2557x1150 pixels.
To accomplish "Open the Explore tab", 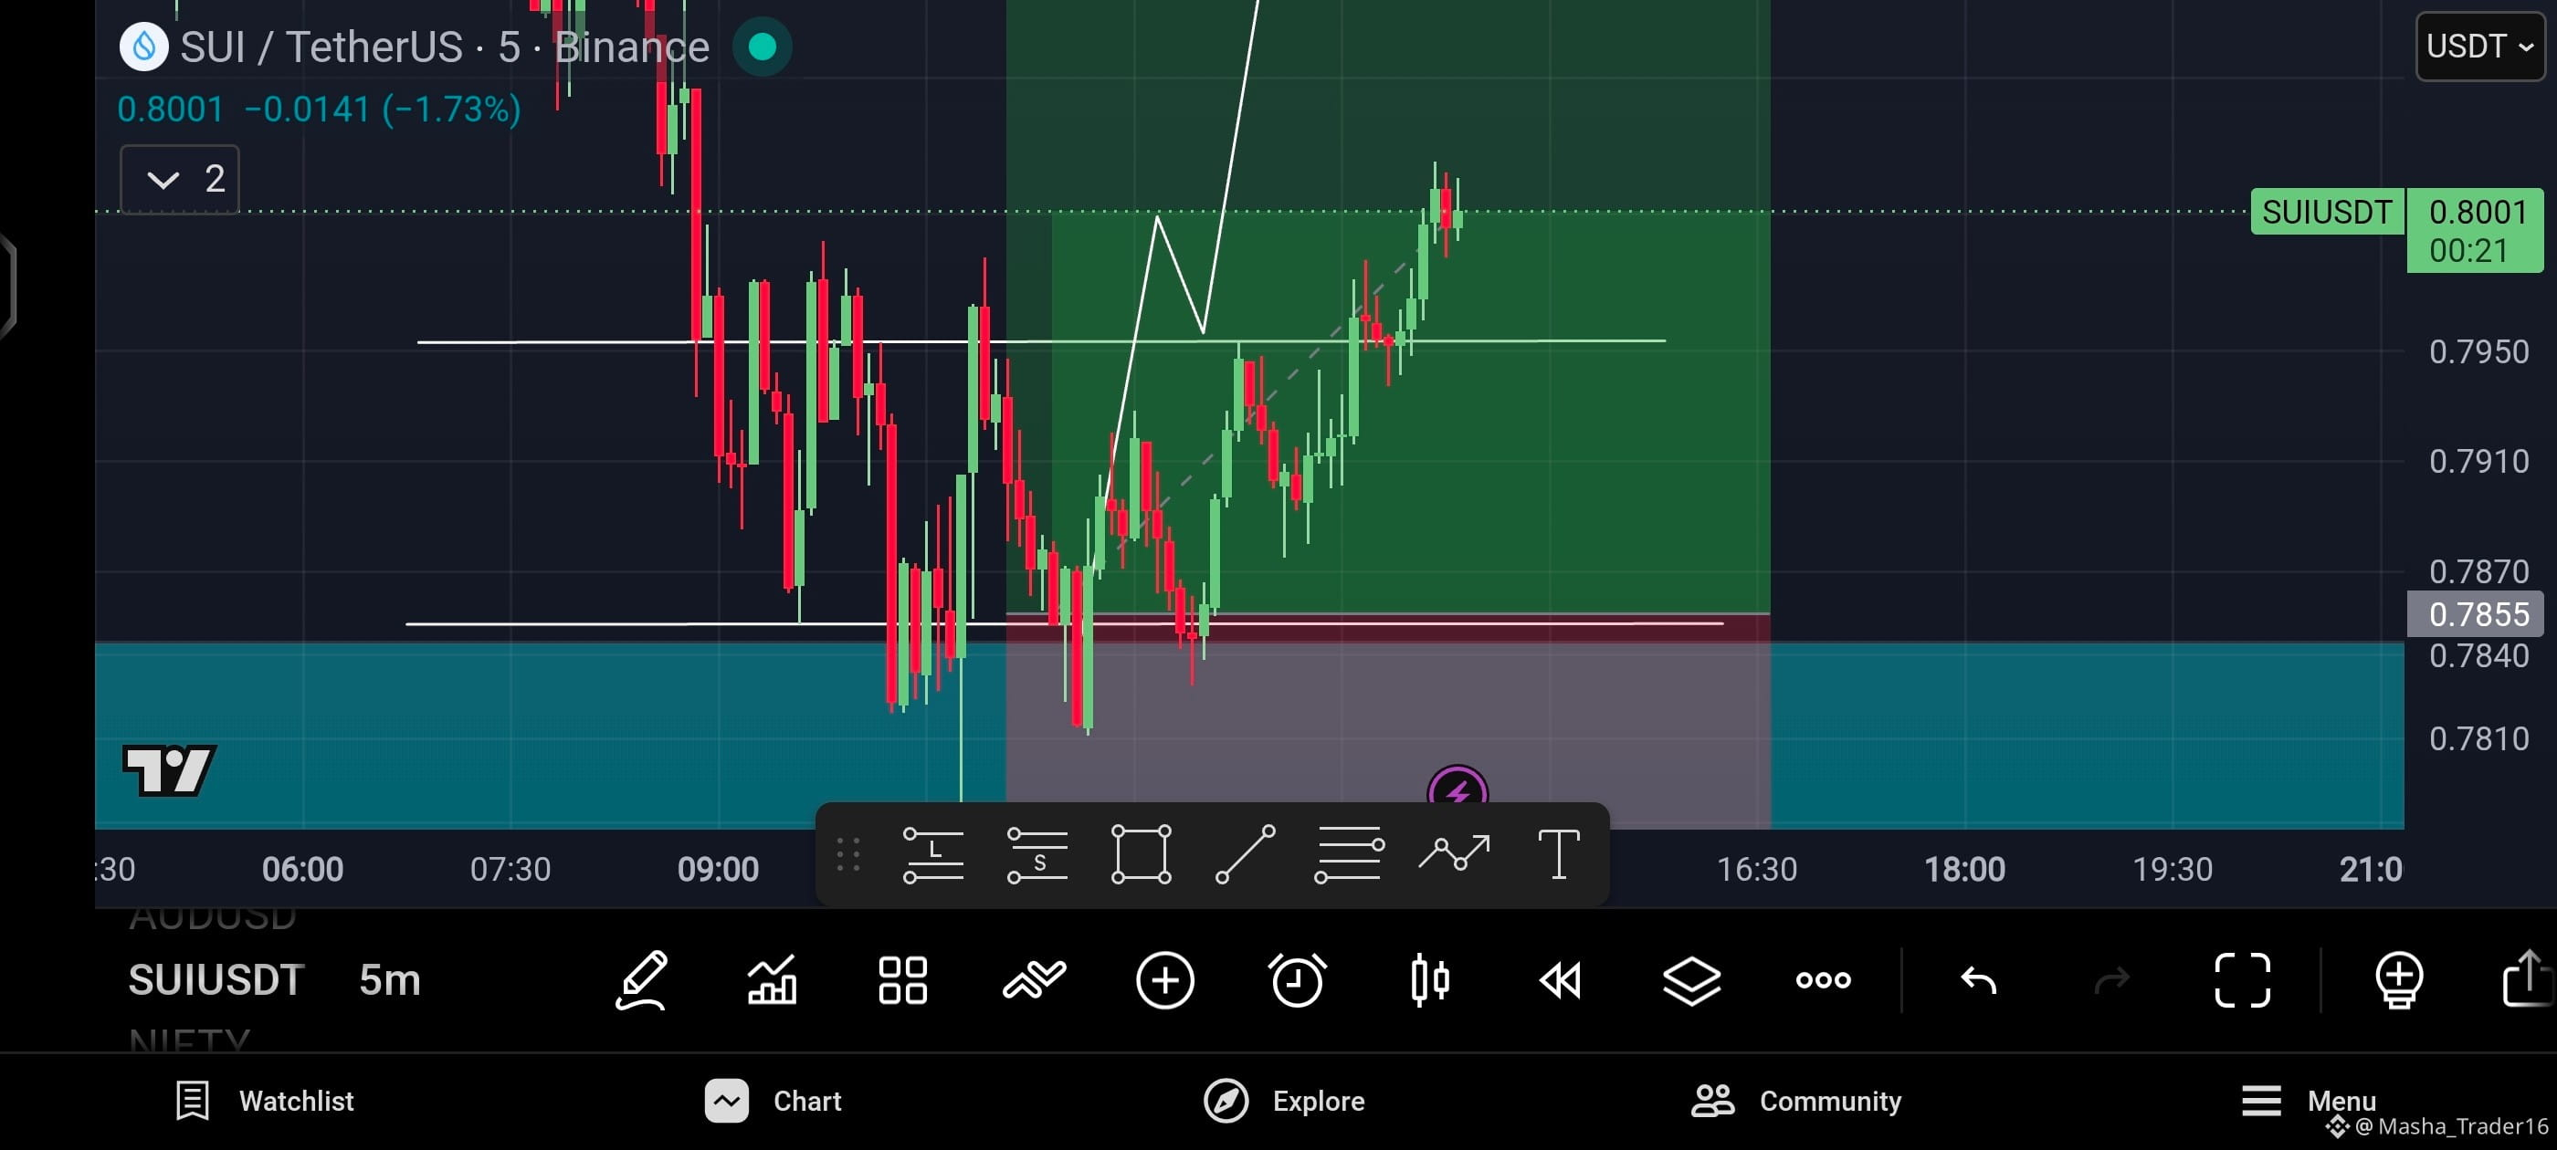I will tap(1283, 1101).
